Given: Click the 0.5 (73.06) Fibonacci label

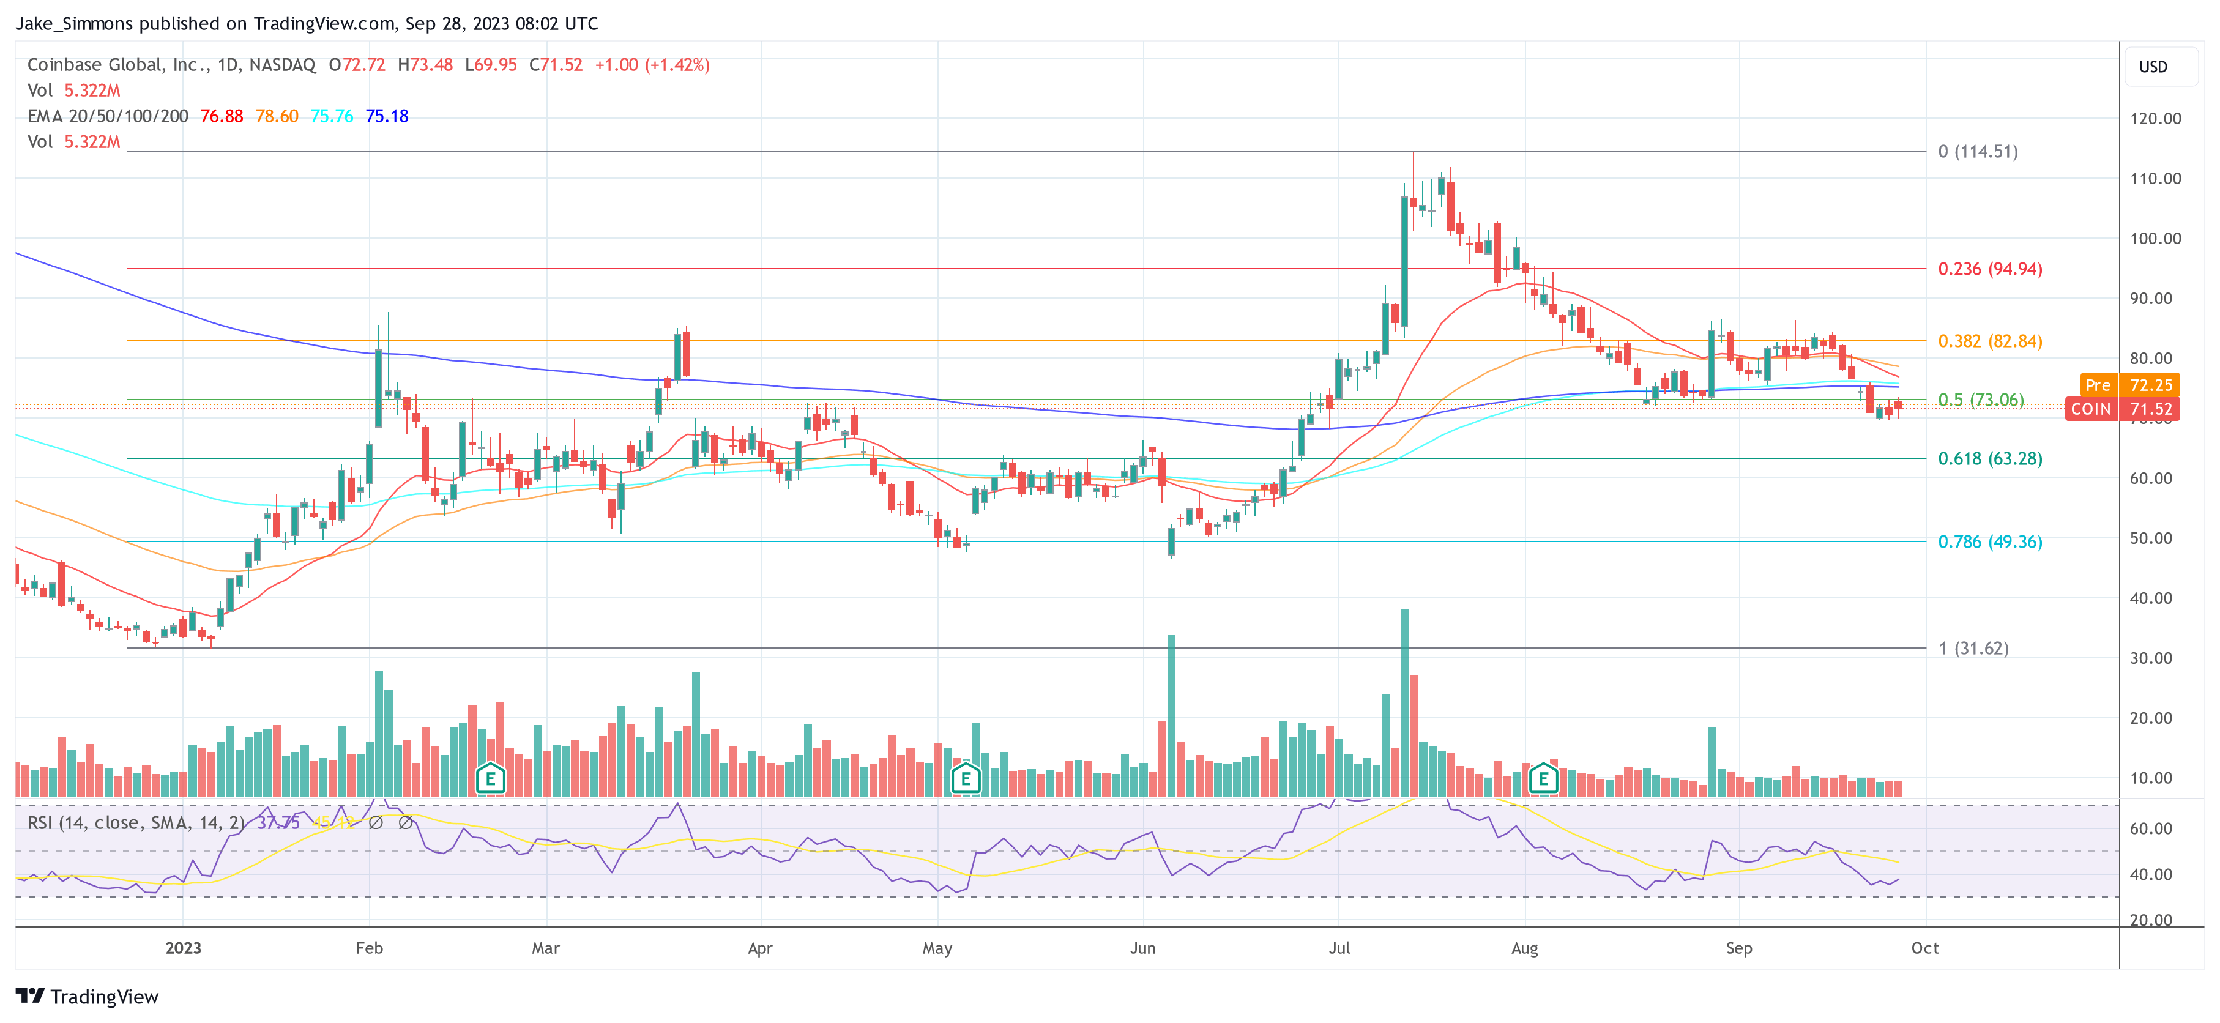Looking at the screenshot, I should pyautogui.click(x=1980, y=399).
